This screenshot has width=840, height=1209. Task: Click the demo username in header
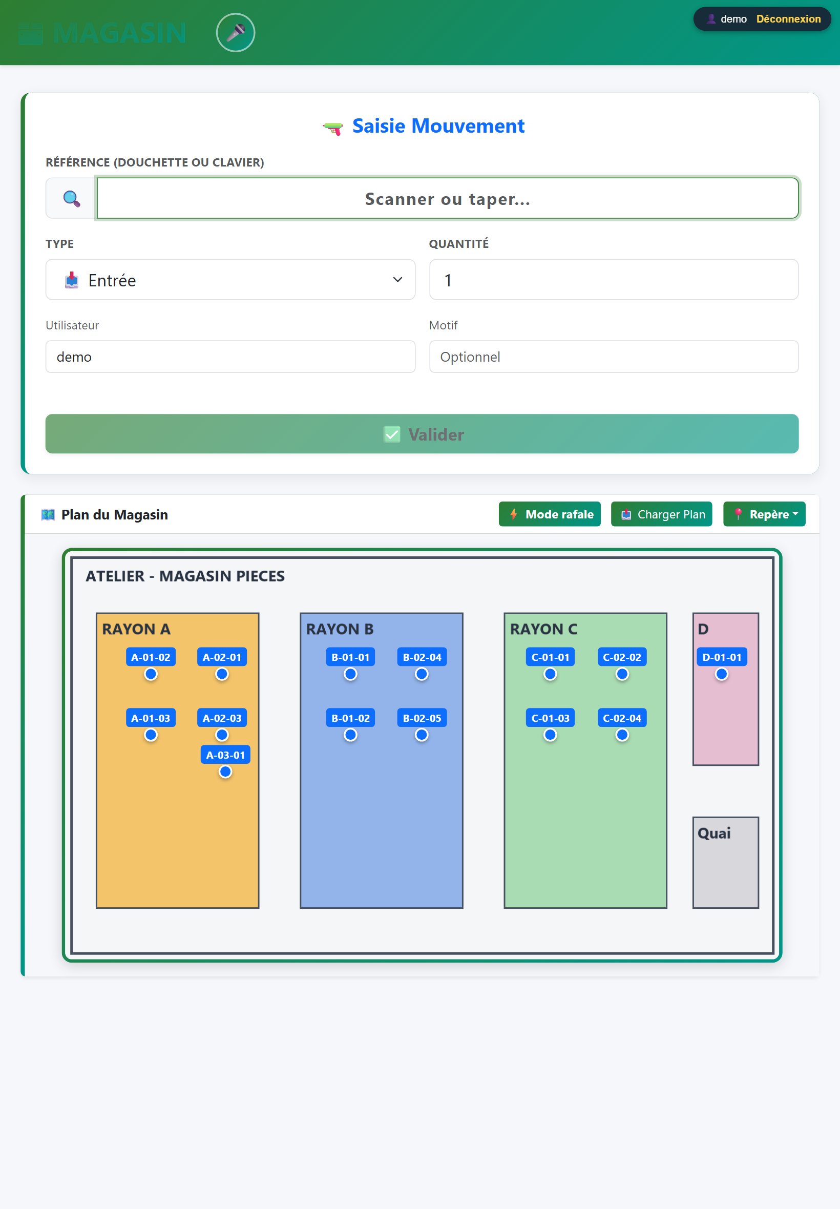coord(733,19)
